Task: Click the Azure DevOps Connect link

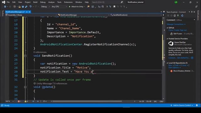Action: point(172,58)
